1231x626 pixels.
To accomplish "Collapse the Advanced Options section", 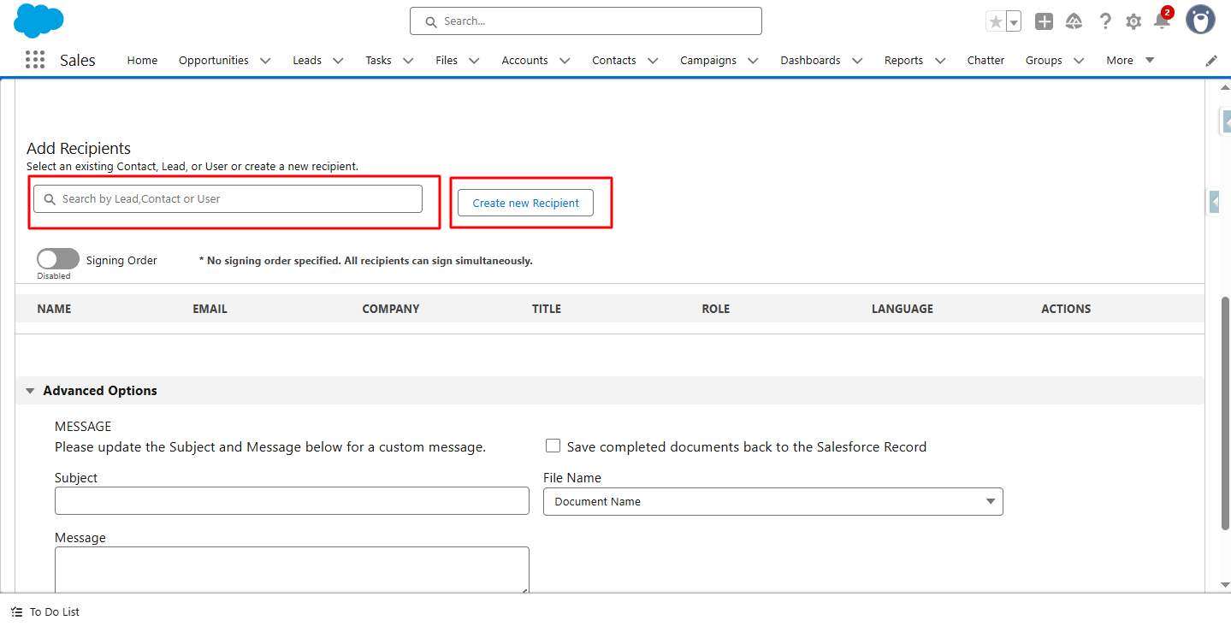I will [x=30, y=391].
